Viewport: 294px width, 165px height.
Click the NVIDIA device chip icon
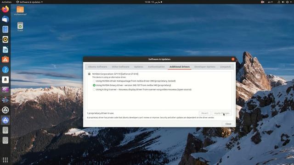coord(89,74)
